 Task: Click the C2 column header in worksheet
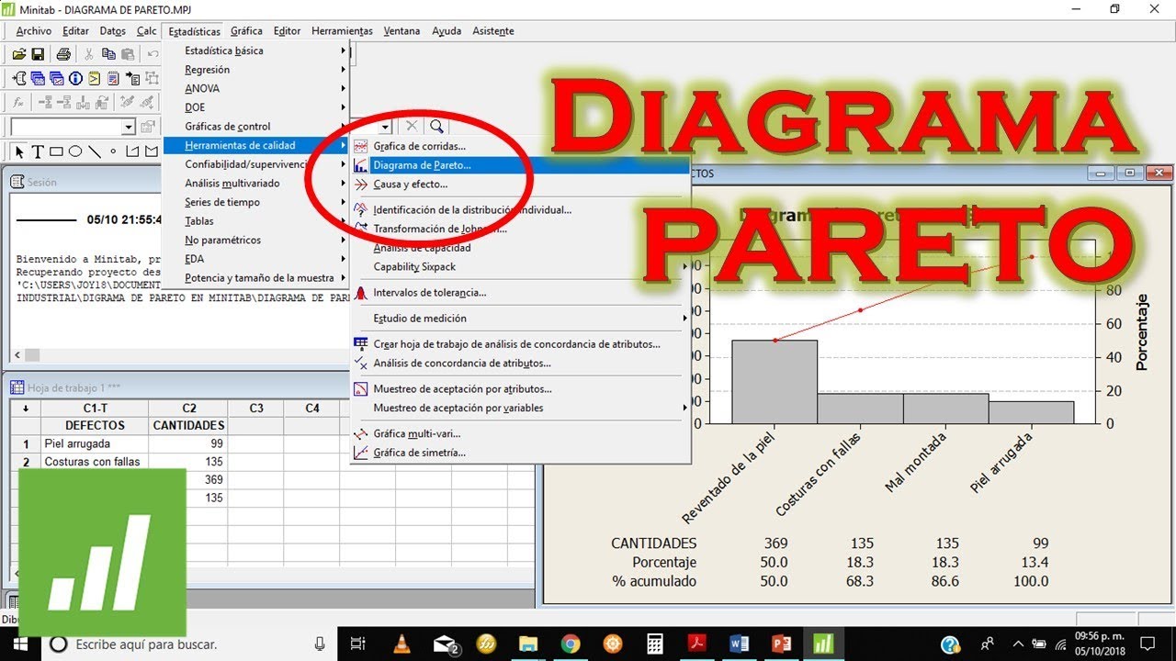[x=188, y=409]
